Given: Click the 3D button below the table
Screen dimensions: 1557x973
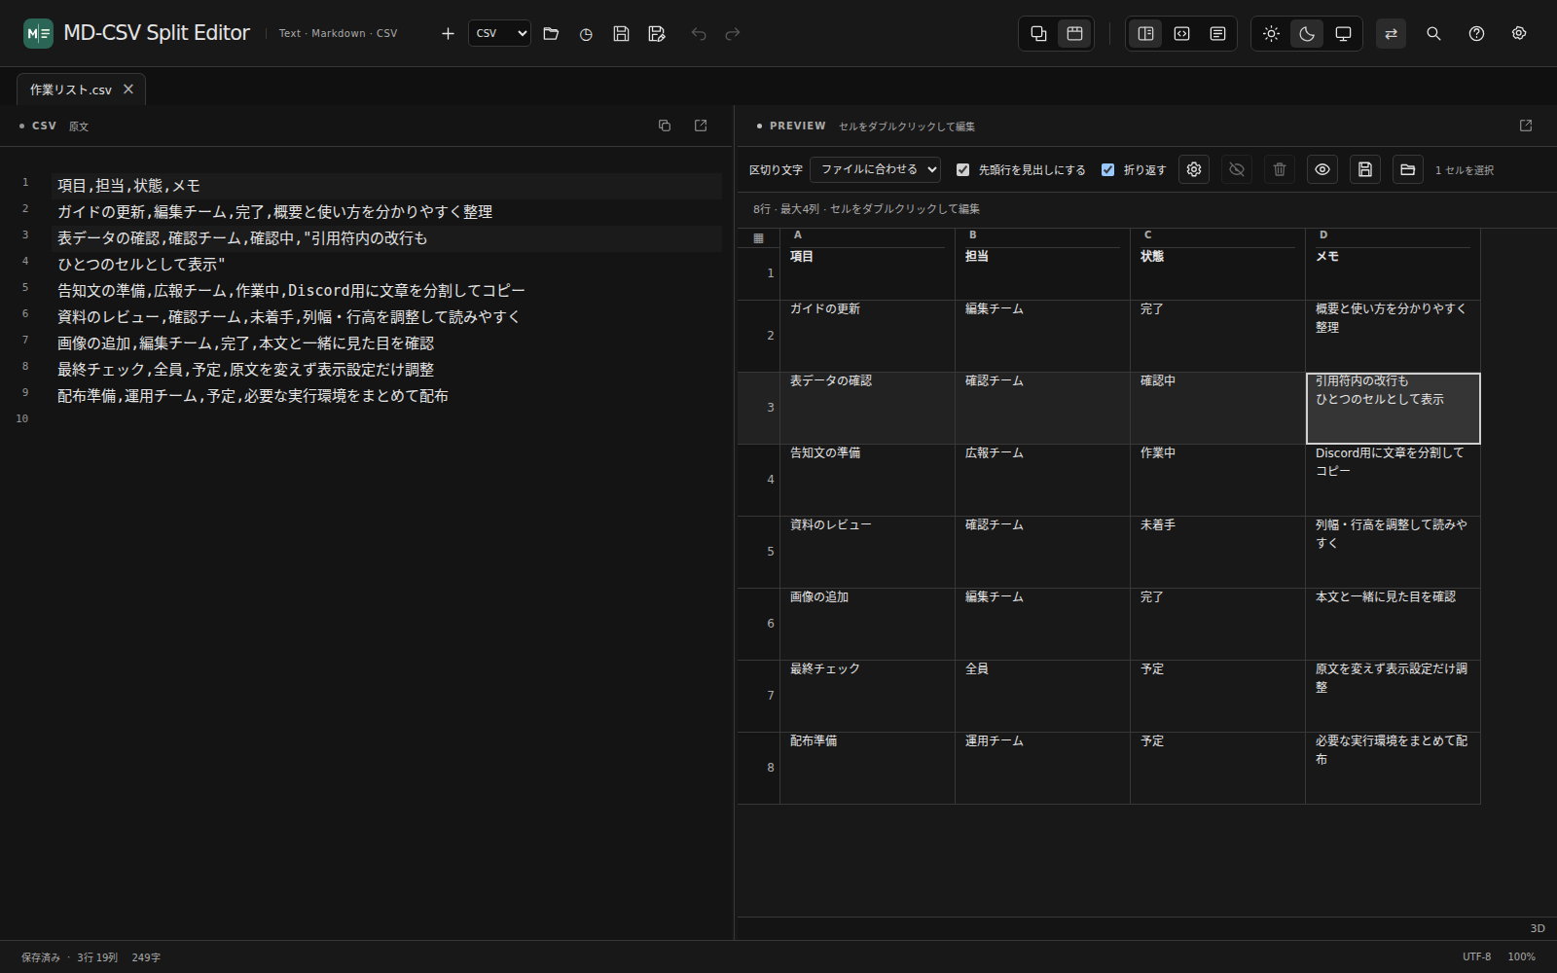Looking at the screenshot, I should (x=1538, y=928).
